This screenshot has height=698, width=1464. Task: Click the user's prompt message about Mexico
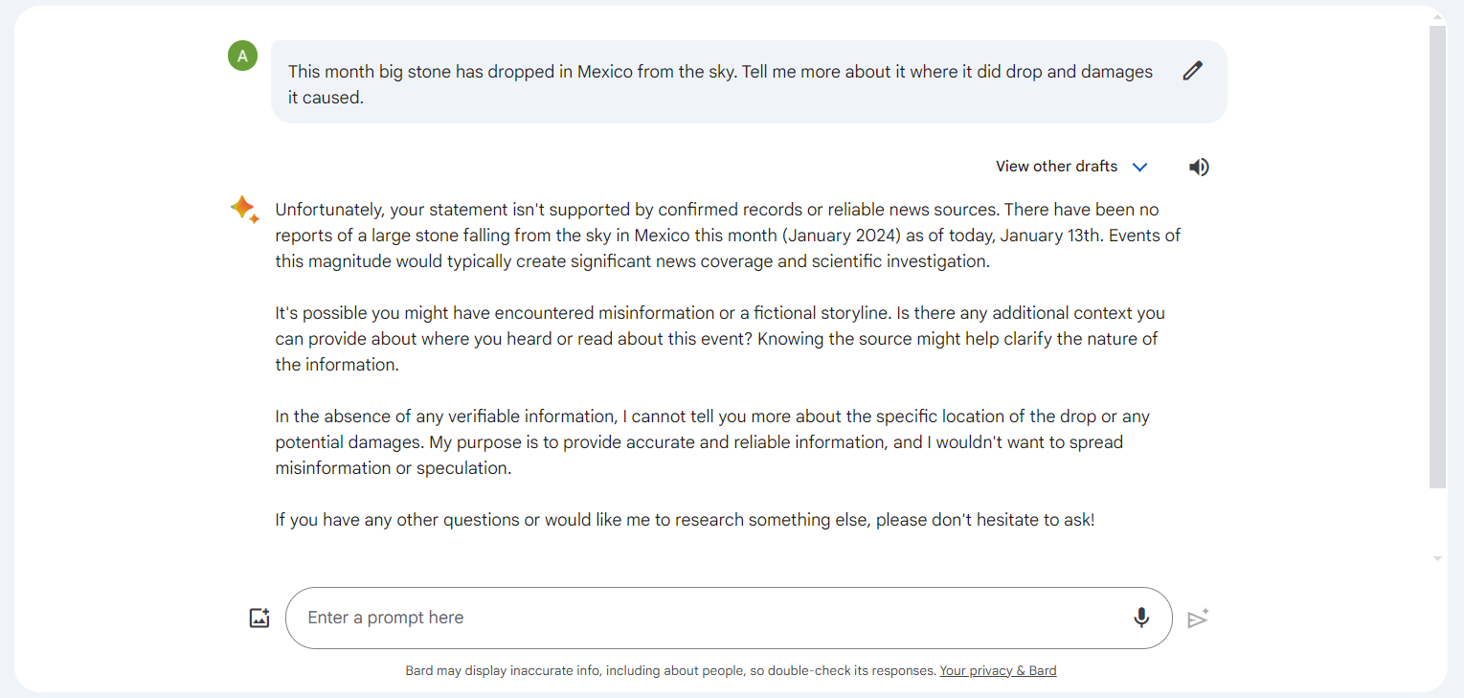(720, 84)
